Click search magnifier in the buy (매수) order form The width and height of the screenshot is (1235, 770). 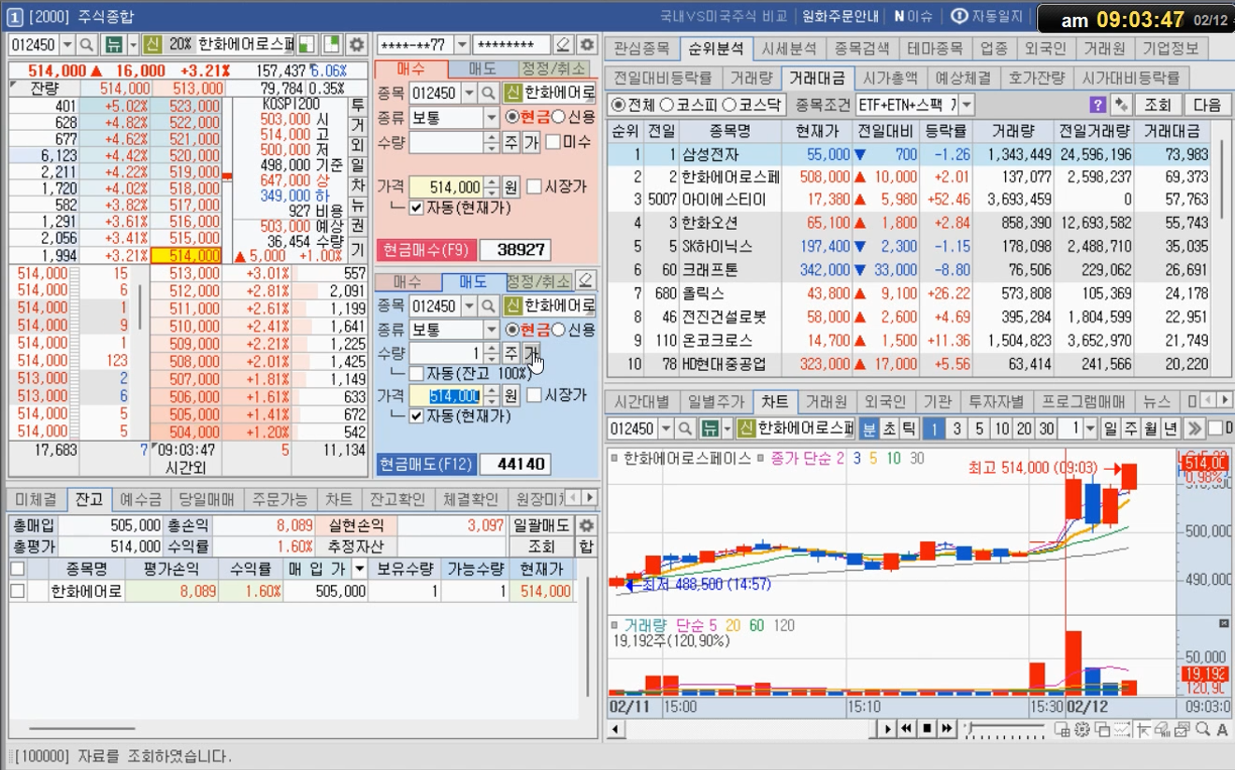(488, 93)
